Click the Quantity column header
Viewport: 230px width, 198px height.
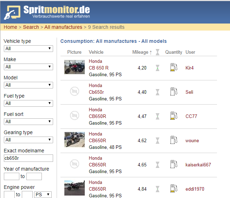174,52
